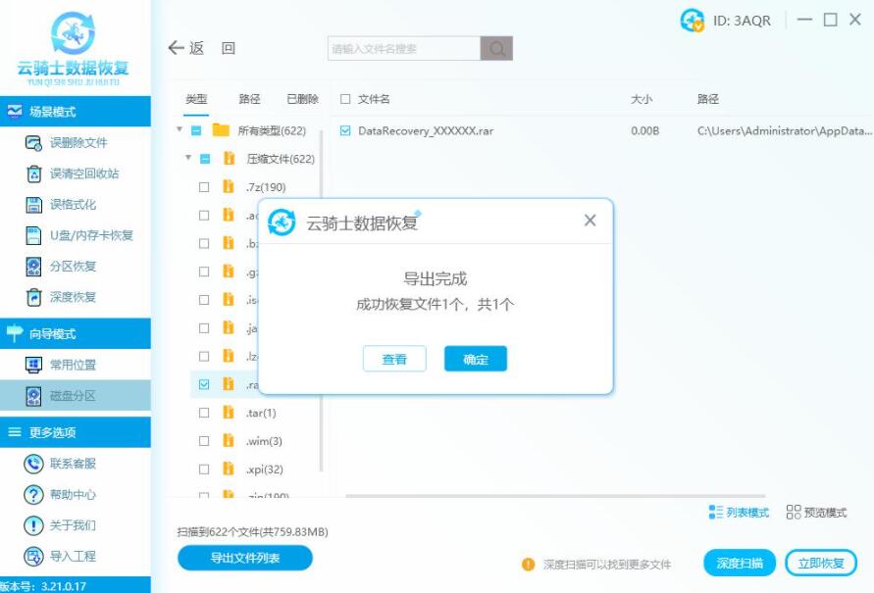Check the .xpi(32) checkbox
Viewport: 874px width, 593px height.
click(x=204, y=469)
